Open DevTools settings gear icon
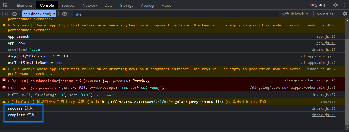This screenshot has height=132, width=349. point(335,5)
